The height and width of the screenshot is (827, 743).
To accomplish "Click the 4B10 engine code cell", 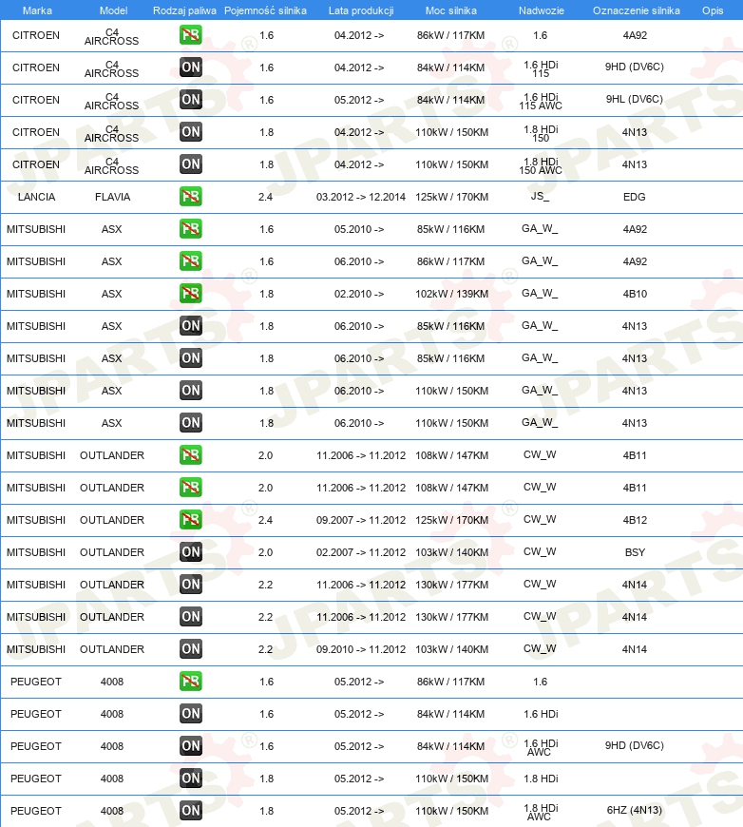I will (x=635, y=294).
